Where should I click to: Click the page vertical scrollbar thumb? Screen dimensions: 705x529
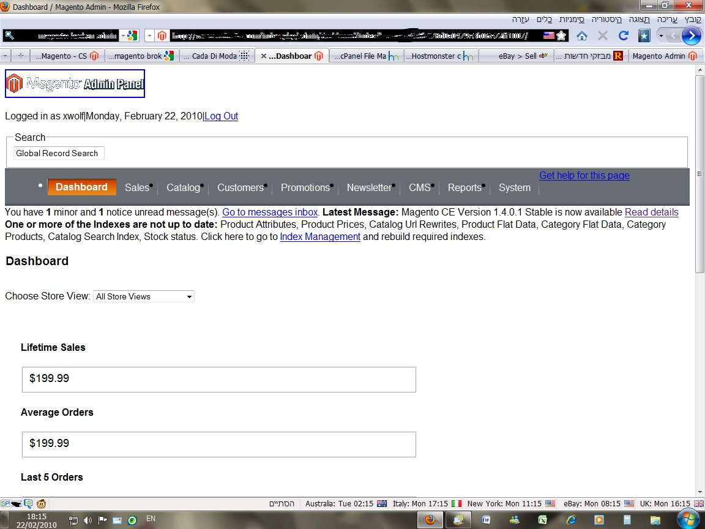699,174
